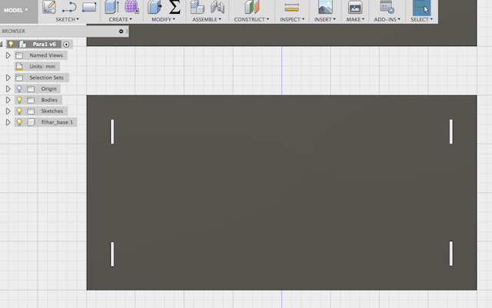Click the Units document icon
Viewport: 492px width, 308px height.
coord(19,67)
